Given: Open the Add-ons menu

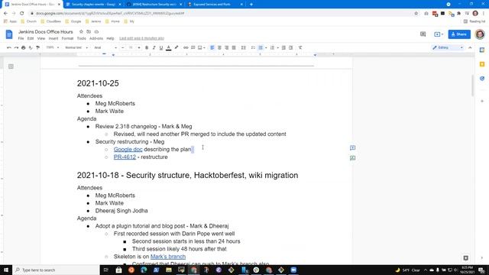Looking at the screenshot, I should 96,38.
